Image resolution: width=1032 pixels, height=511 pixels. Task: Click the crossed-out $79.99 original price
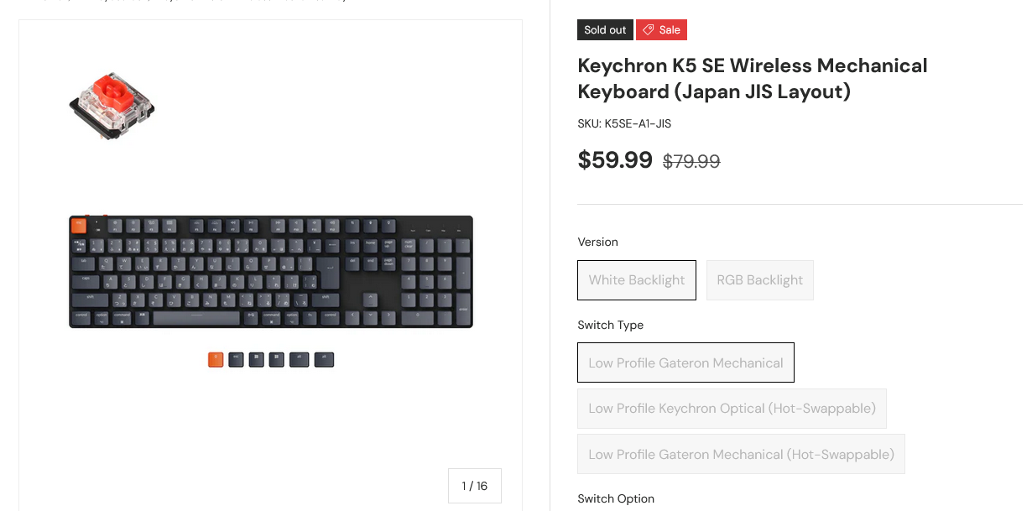[691, 161]
